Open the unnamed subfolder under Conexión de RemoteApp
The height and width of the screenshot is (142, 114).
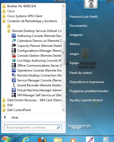point(9,26)
